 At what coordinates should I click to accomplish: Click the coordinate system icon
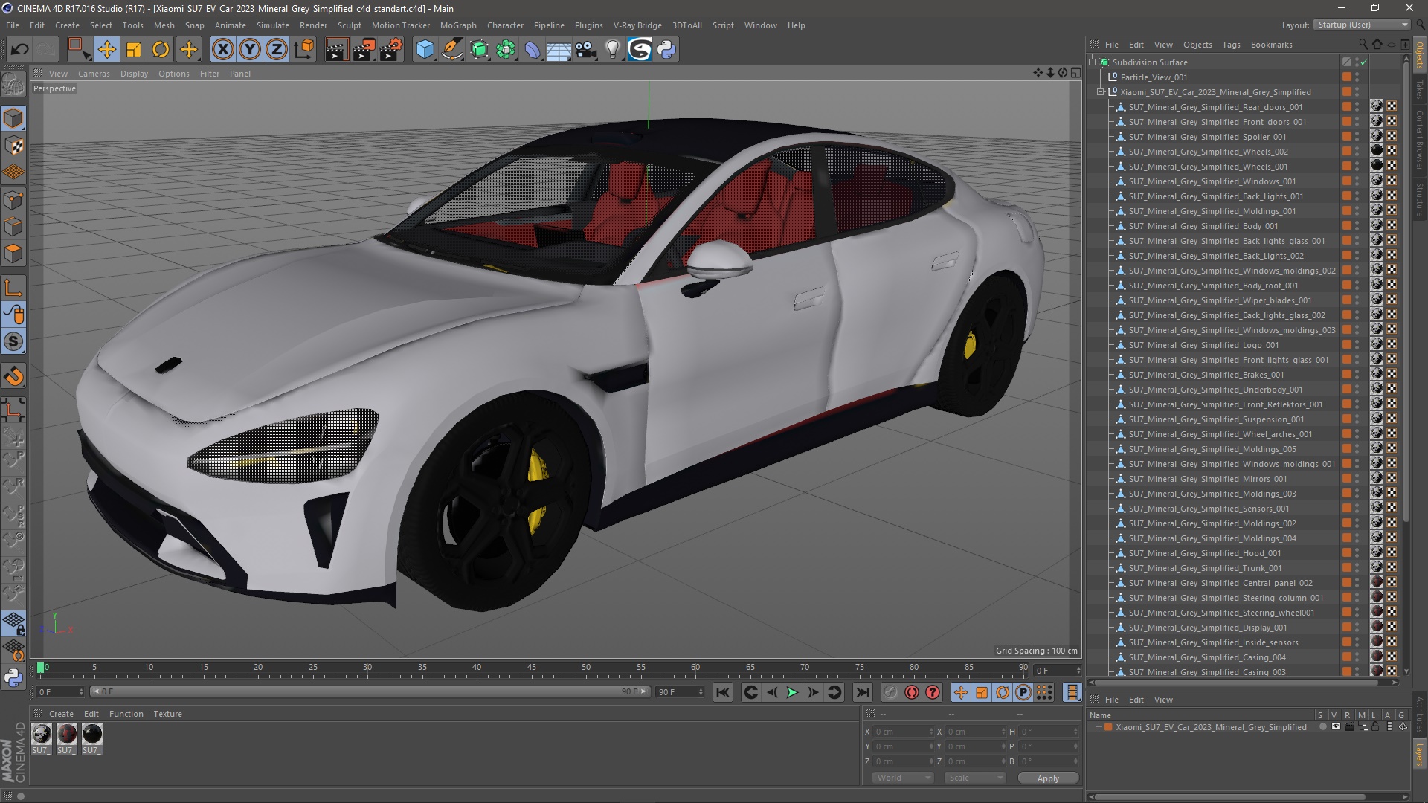tap(304, 50)
